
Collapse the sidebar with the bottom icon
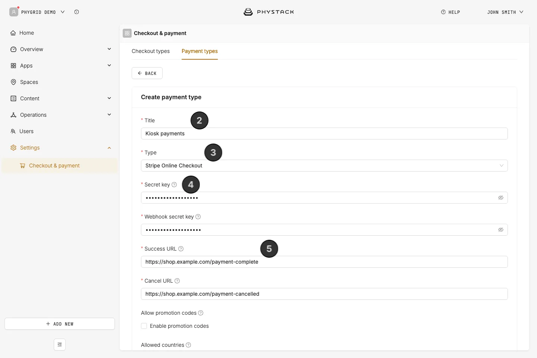point(60,345)
